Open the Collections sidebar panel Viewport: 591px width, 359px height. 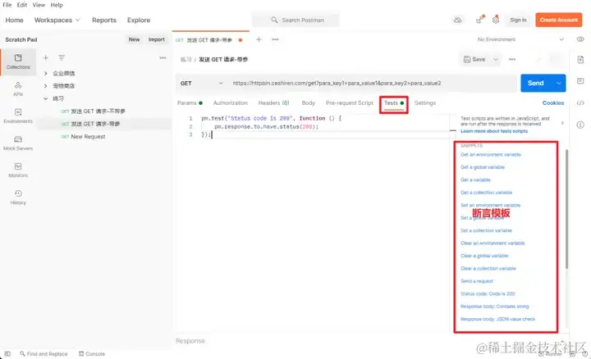coord(18,61)
